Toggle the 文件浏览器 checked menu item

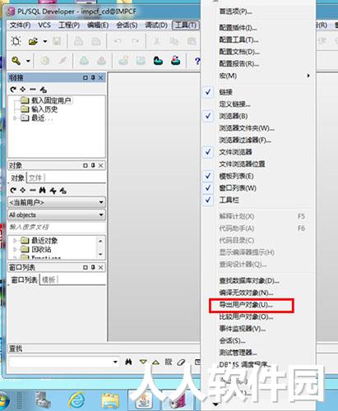coord(235,152)
